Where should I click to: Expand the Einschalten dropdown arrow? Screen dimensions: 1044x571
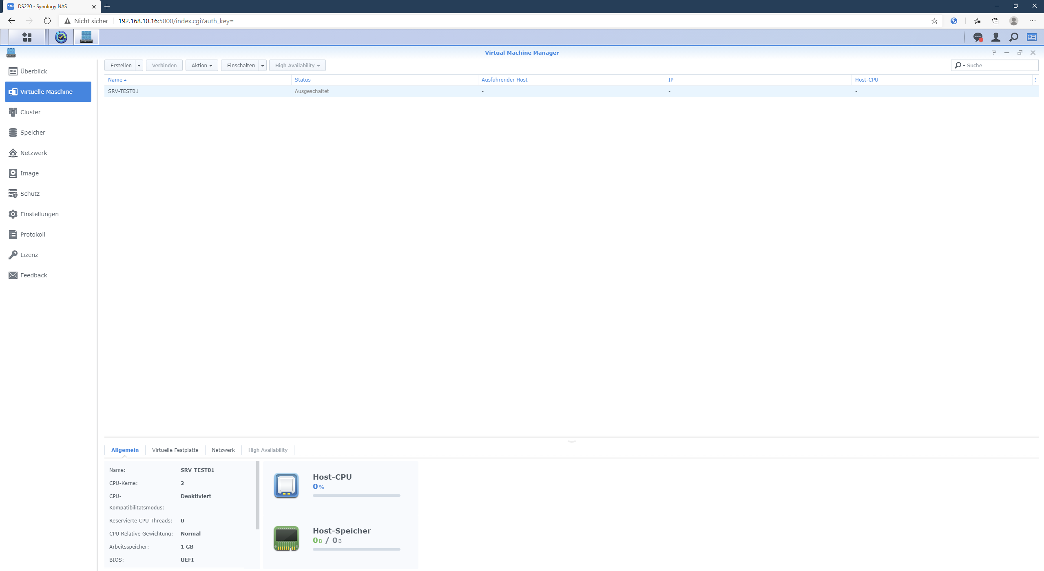(x=263, y=66)
